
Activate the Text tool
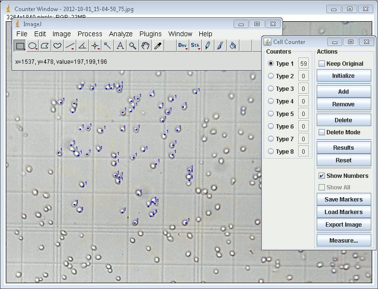point(120,46)
